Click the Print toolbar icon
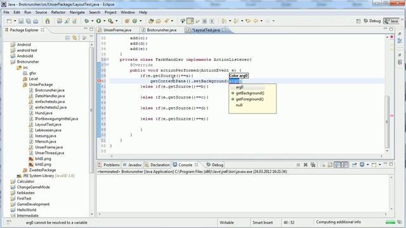This screenshot has height=228, width=406. click(x=36, y=21)
